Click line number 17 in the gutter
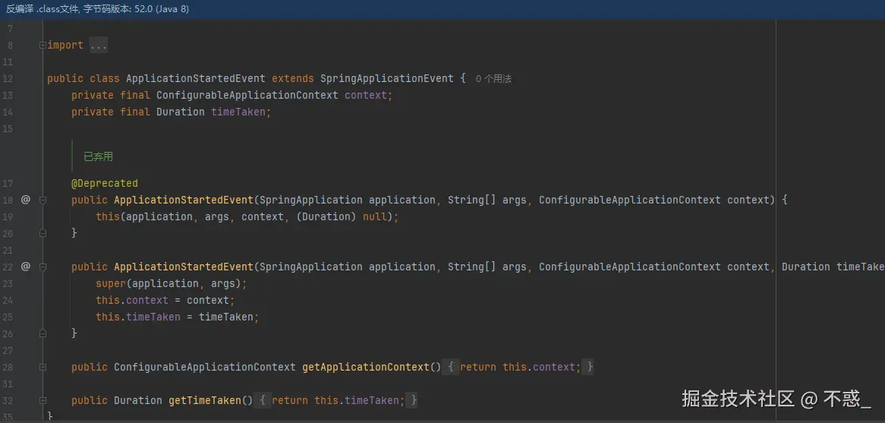This screenshot has height=423, width=885. click(x=8, y=183)
